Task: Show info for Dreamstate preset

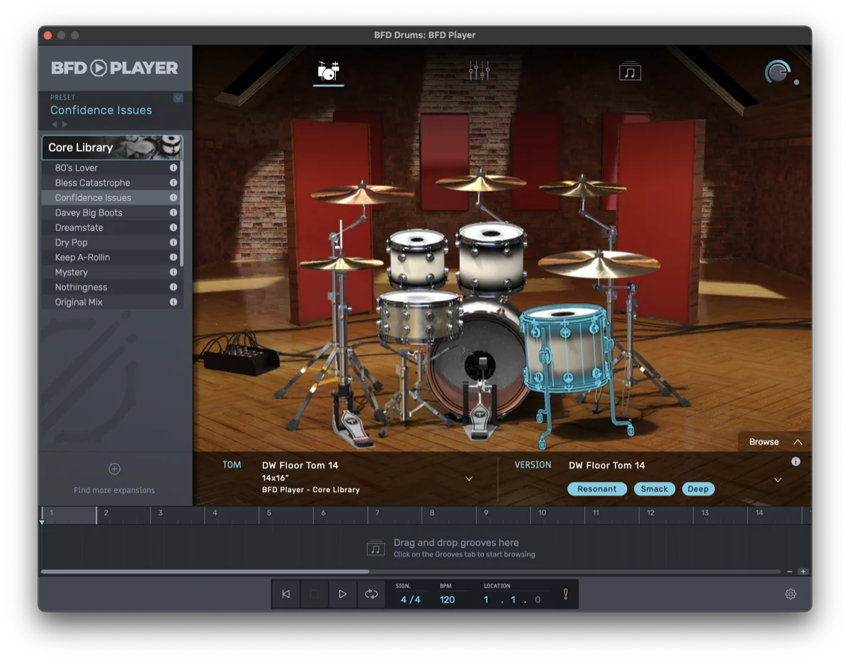Action: click(x=173, y=227)
